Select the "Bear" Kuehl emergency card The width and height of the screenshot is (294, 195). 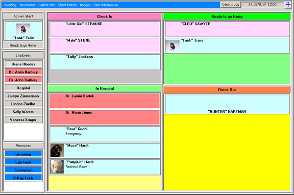click(105, 134)
